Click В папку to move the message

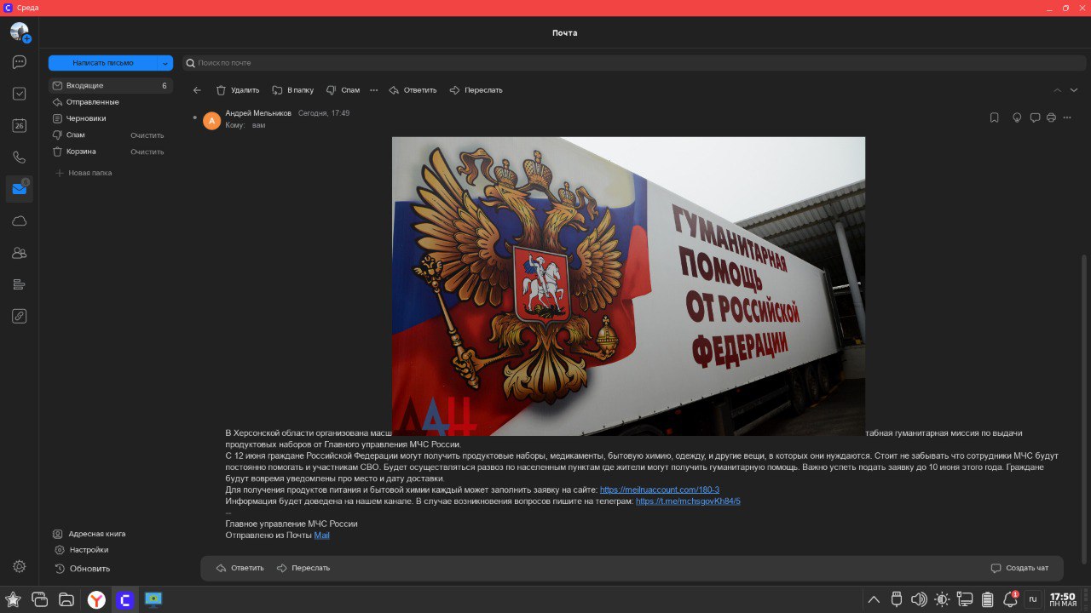(292, 90)
